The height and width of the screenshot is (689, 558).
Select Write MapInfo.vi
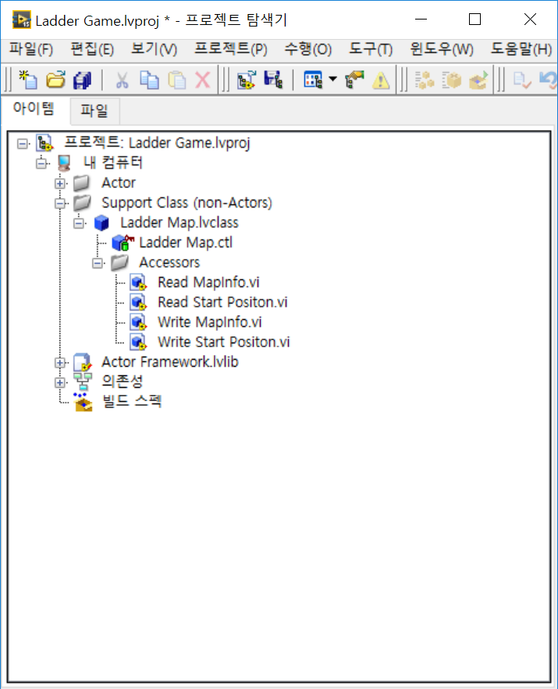click(210, 322)
